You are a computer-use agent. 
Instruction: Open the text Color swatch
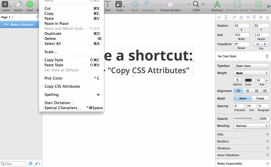[x=248, y=80]
